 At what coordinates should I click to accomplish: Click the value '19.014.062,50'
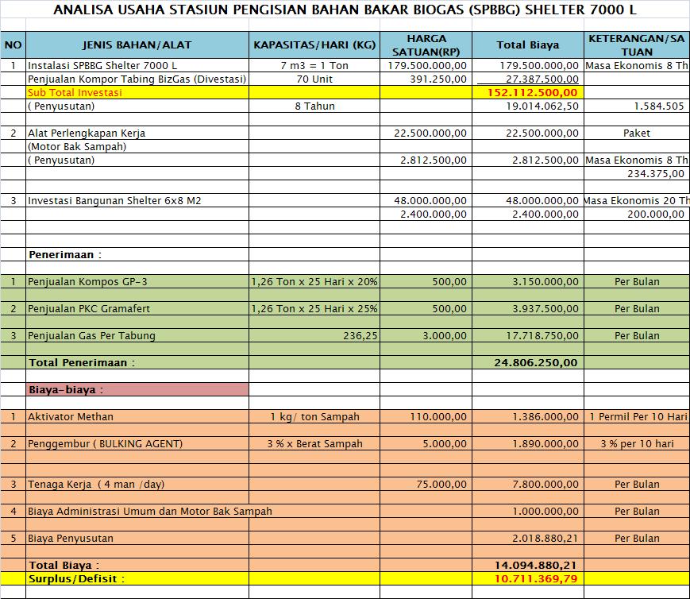pos(542,106)
